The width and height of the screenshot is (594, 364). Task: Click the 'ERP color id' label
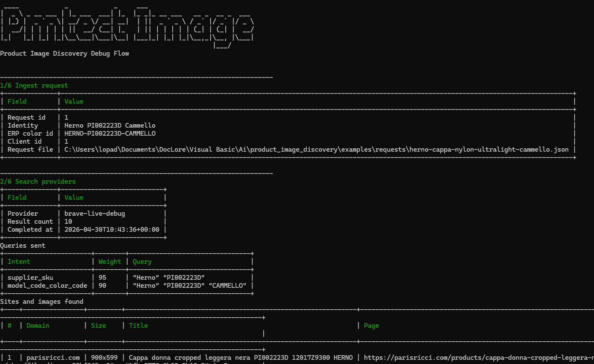(x=30, y=134)
